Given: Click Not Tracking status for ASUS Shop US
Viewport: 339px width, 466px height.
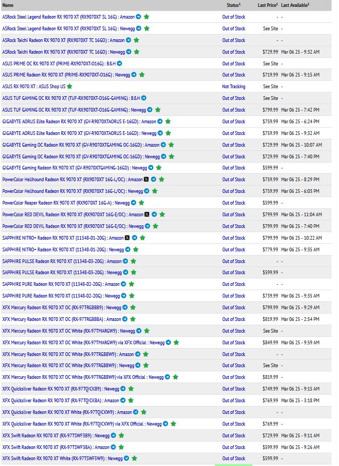Looking at the screenshot, I should point(234,87).
